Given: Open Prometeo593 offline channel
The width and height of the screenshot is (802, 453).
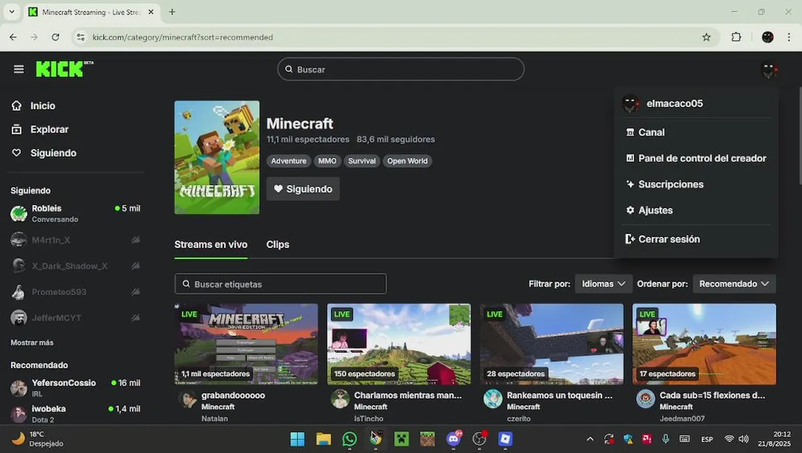Looking at the screenshot, I should pyautogui.click(x=75, y=292).
